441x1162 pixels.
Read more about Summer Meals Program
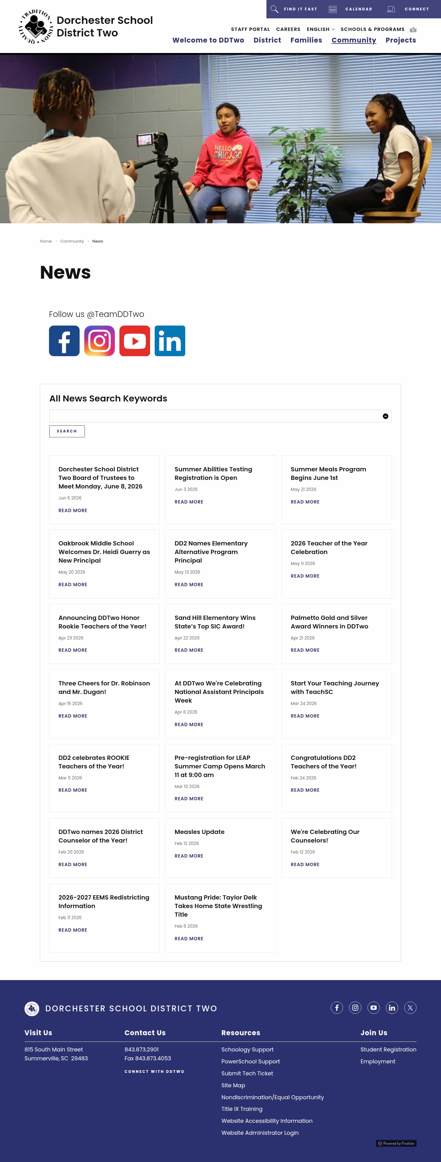click(x=305, y=502)
